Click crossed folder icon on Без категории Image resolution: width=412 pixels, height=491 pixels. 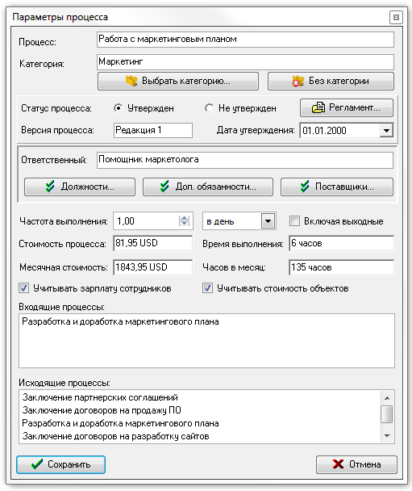click(298, 81)
